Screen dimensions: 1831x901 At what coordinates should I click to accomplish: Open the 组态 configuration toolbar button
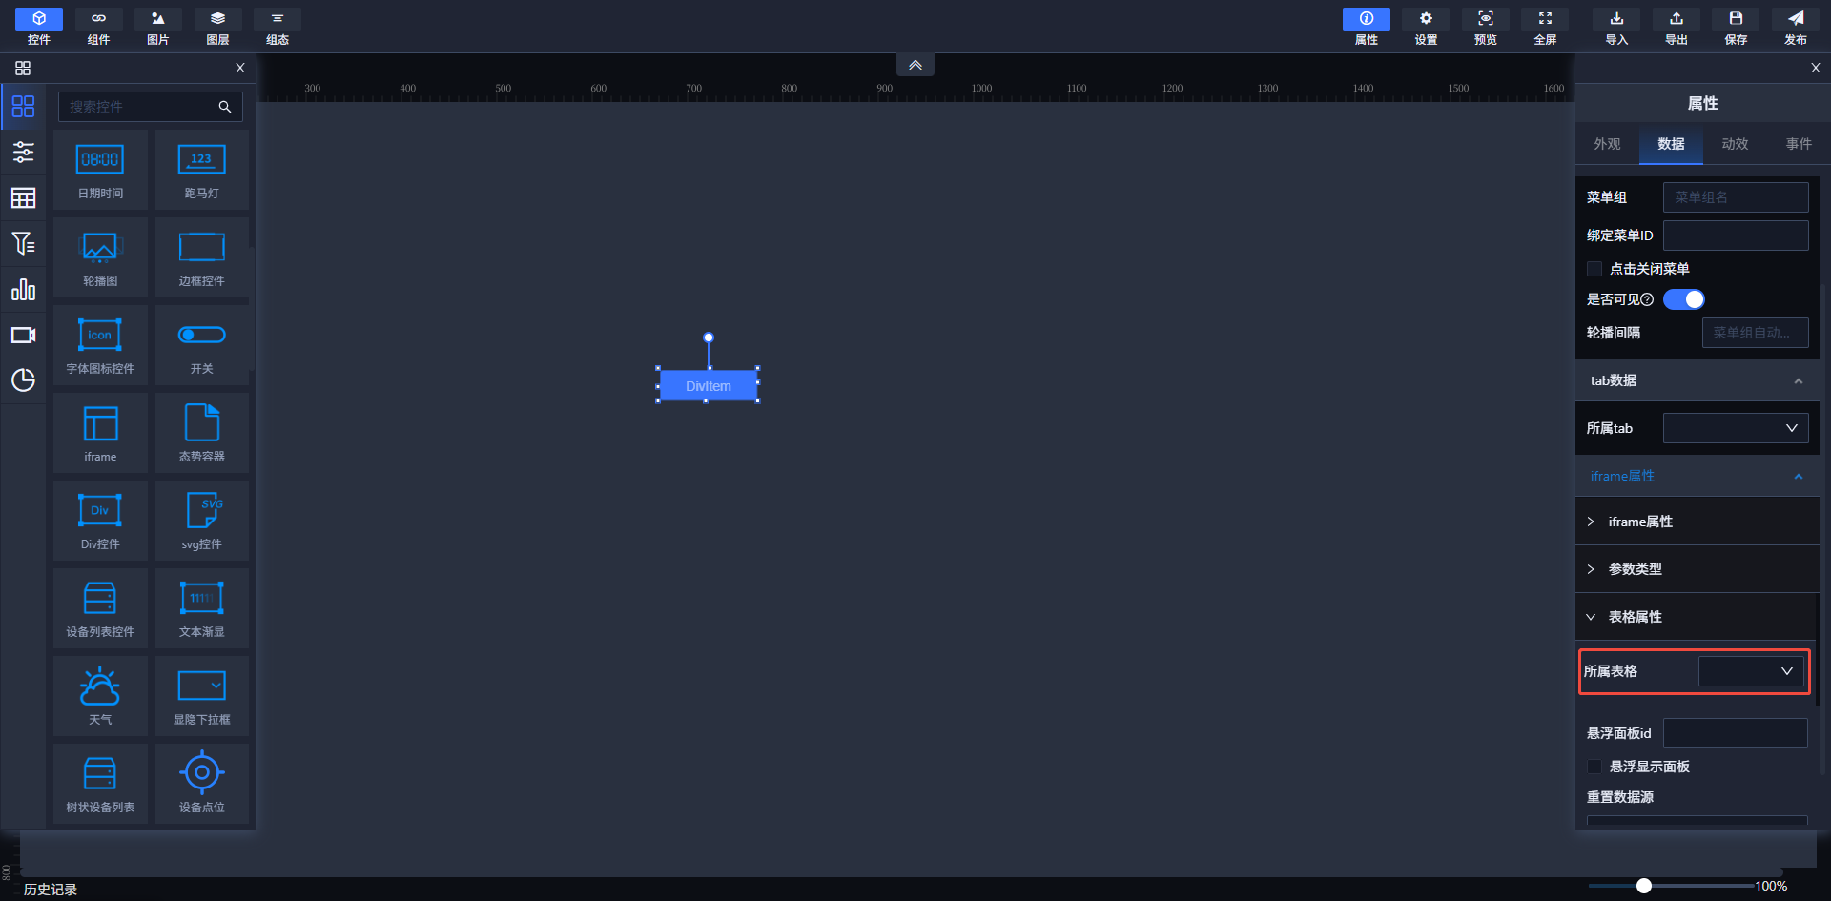278,27
